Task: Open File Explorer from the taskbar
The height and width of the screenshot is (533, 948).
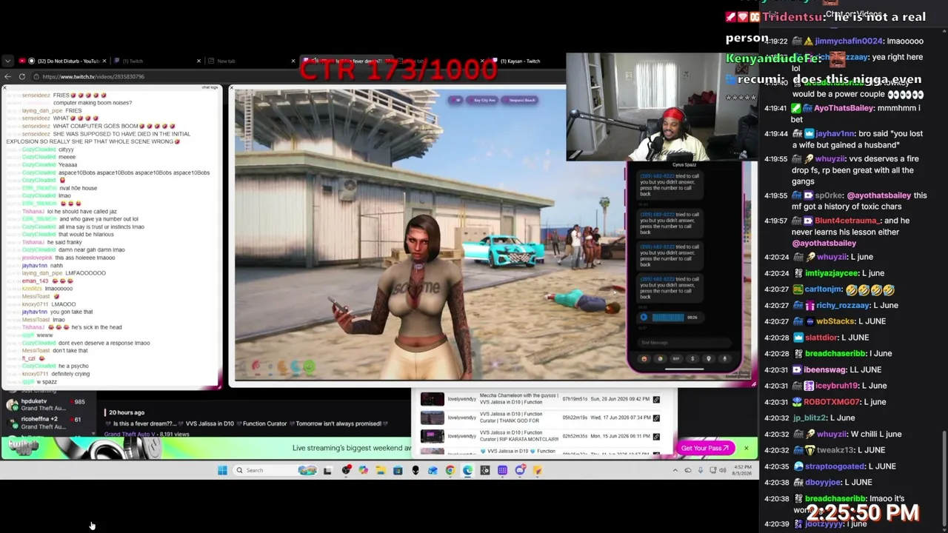Action: pyautogui.click(x=381, y=470)
